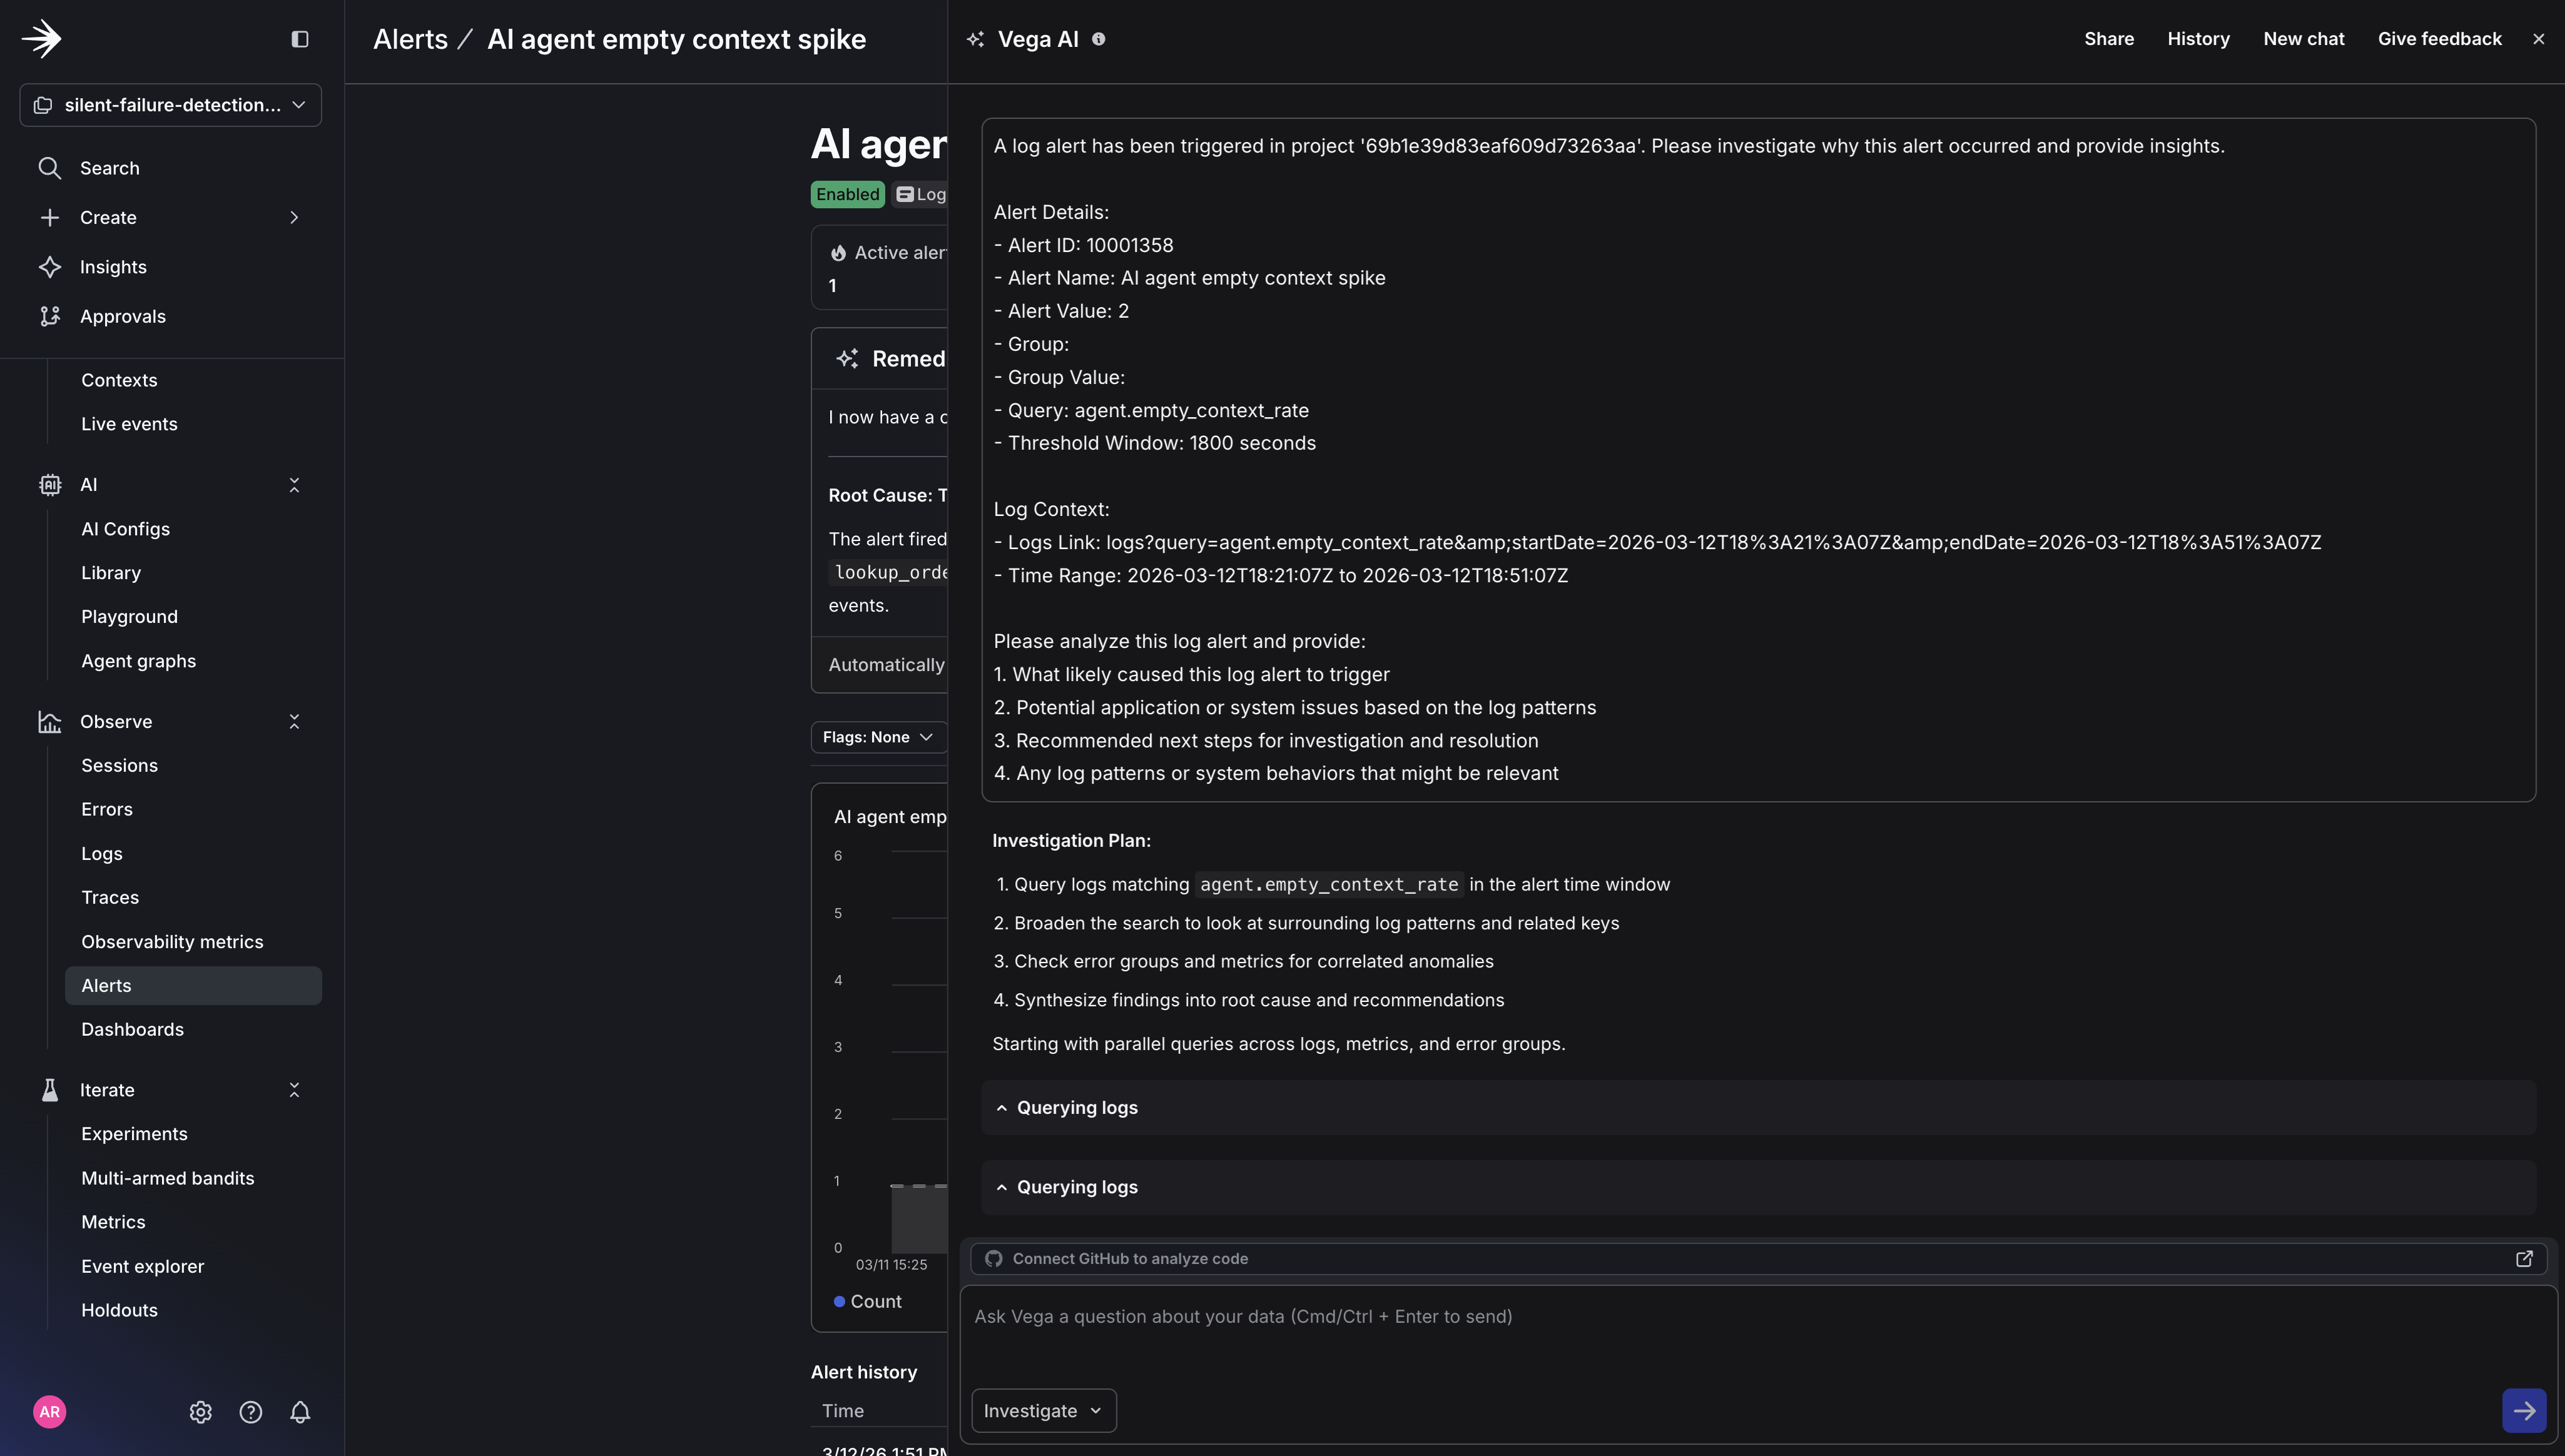Collapse the Observe sidebar section
2565x1456 pixels.
point(294,721)
